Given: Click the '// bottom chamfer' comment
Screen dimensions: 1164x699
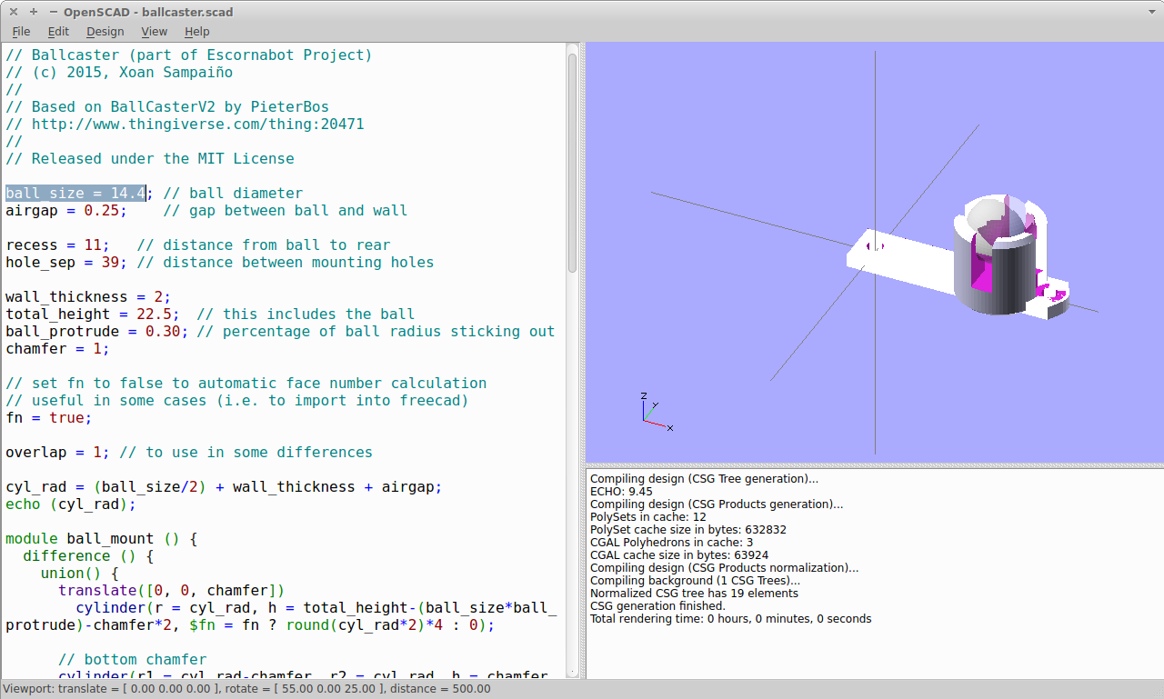Looking at the screenshot, I should coord(132,659).
